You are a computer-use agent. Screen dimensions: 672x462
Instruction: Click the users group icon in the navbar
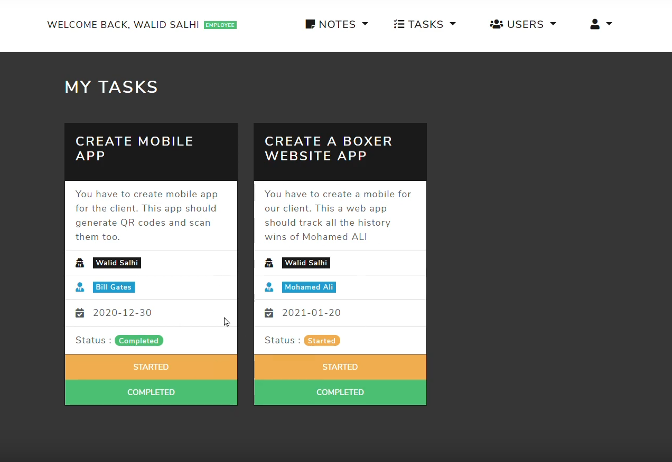(x=496, y=24)
